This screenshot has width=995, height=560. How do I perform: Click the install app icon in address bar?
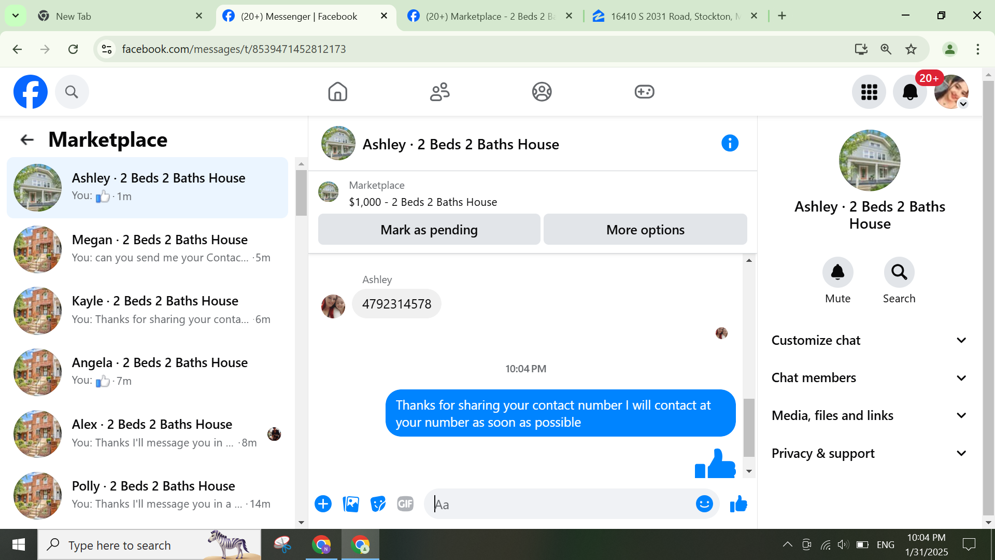point(861,49)
